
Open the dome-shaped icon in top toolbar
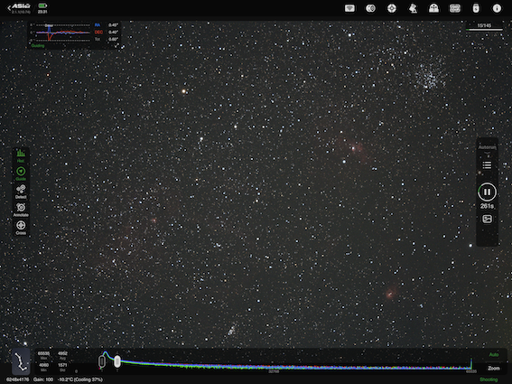[433, 8]
